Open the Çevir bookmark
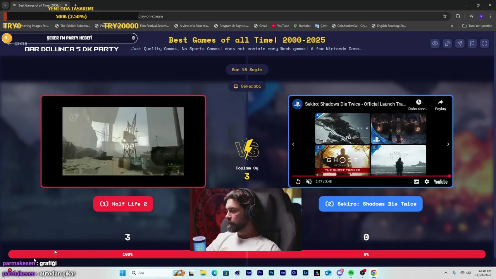This screenshot has height=279, width=496. [x=321, y=26]
